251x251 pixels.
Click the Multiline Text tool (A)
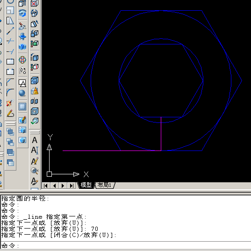pyautogui.click(x=35, y=140)
